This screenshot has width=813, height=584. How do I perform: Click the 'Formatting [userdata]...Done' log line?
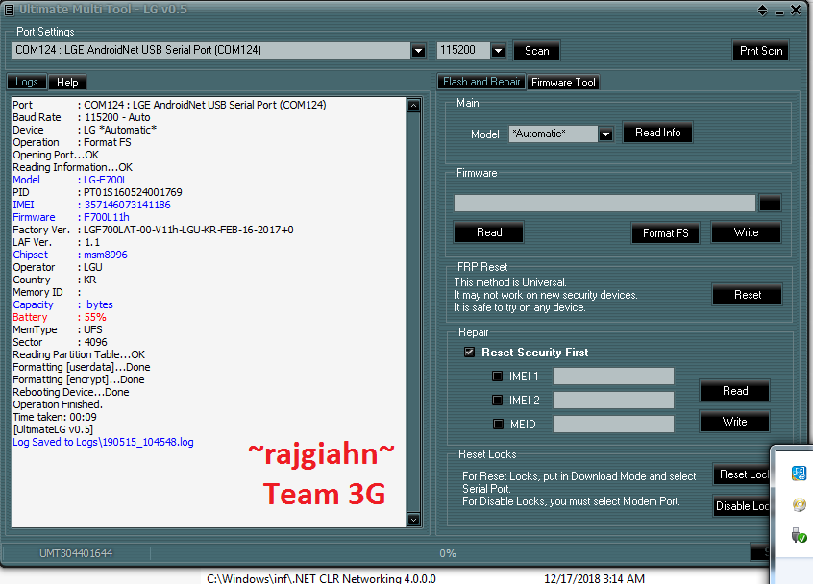point(82,367)
